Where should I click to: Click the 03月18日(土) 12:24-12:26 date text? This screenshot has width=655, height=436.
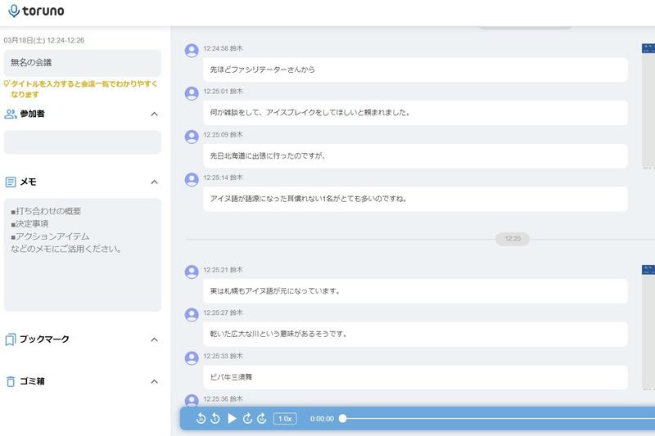point(44,40)
